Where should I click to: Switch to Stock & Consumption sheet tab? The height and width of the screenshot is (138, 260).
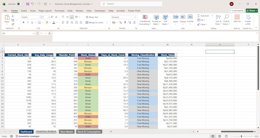[89, 132]
